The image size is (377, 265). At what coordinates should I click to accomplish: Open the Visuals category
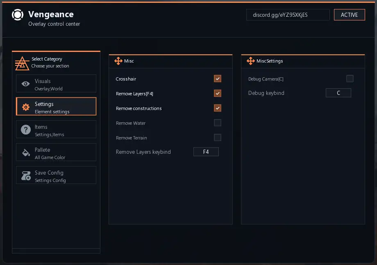point(56,83)
